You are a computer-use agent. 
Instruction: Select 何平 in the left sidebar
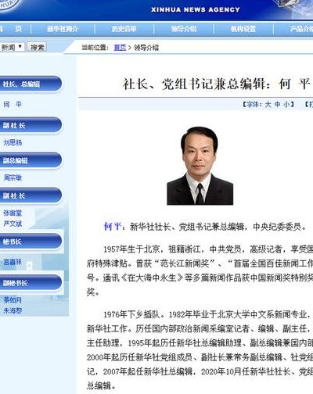(x=13, y=105)
